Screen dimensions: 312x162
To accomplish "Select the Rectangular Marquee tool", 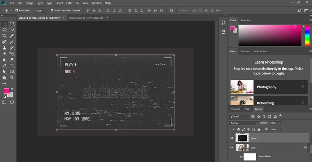I will (x=12, y=24).
